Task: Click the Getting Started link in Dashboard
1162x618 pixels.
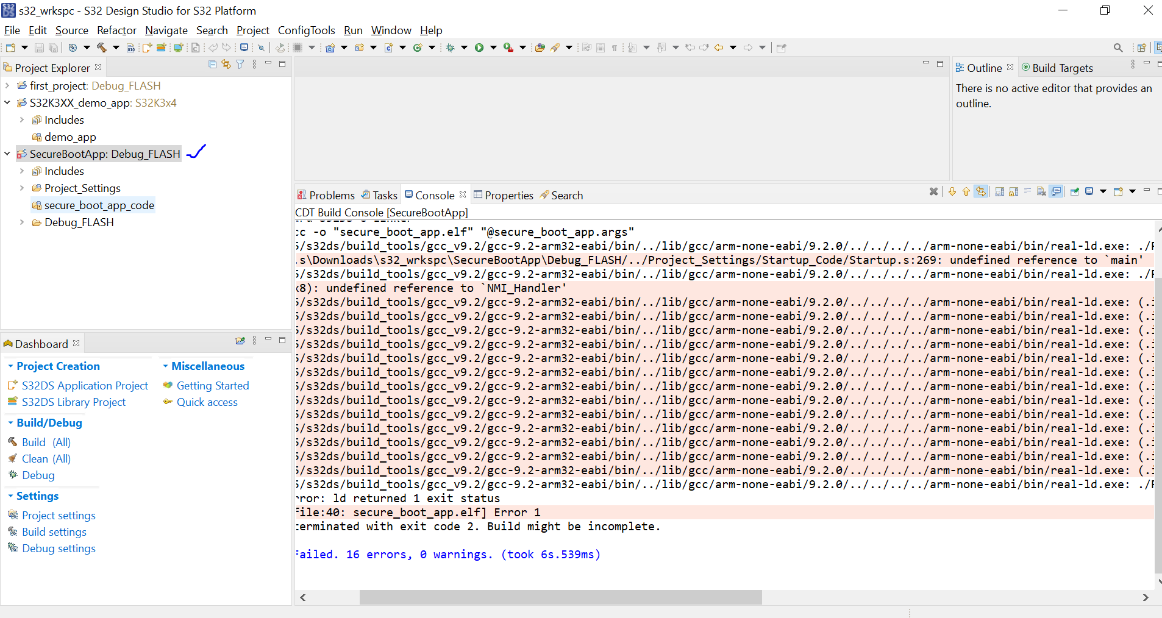Action: pos(212,385)
